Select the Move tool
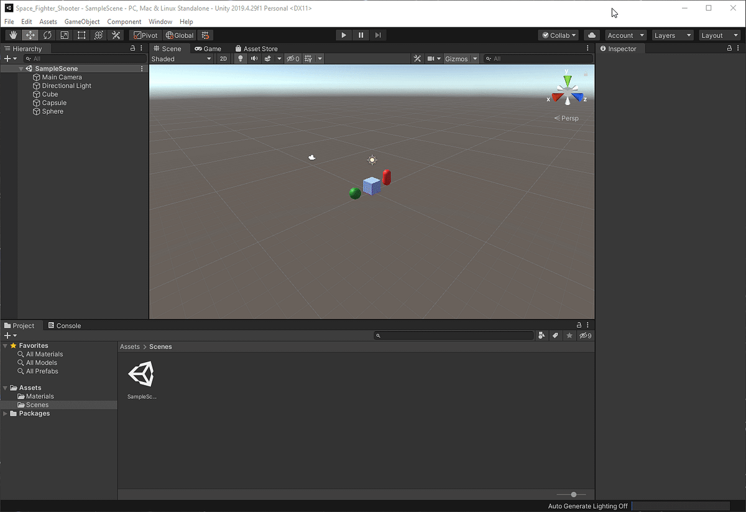Viewport: 746px width, 512px height. point(30,35)
